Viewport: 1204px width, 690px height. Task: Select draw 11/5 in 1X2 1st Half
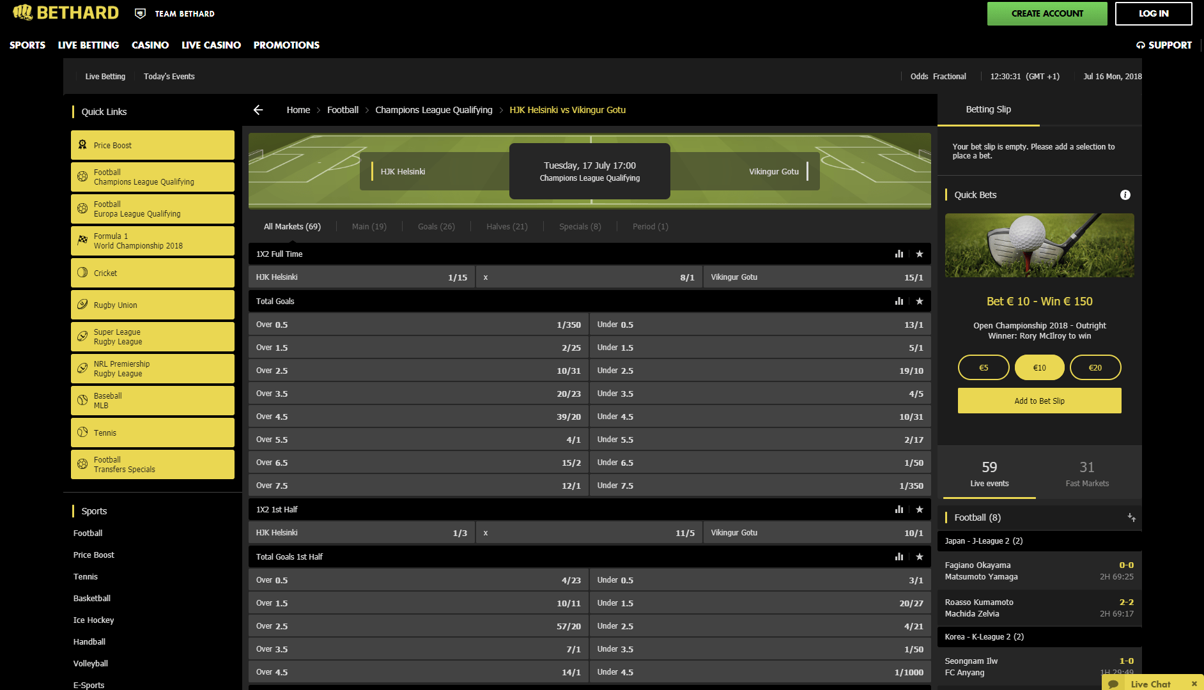point(589,533)
